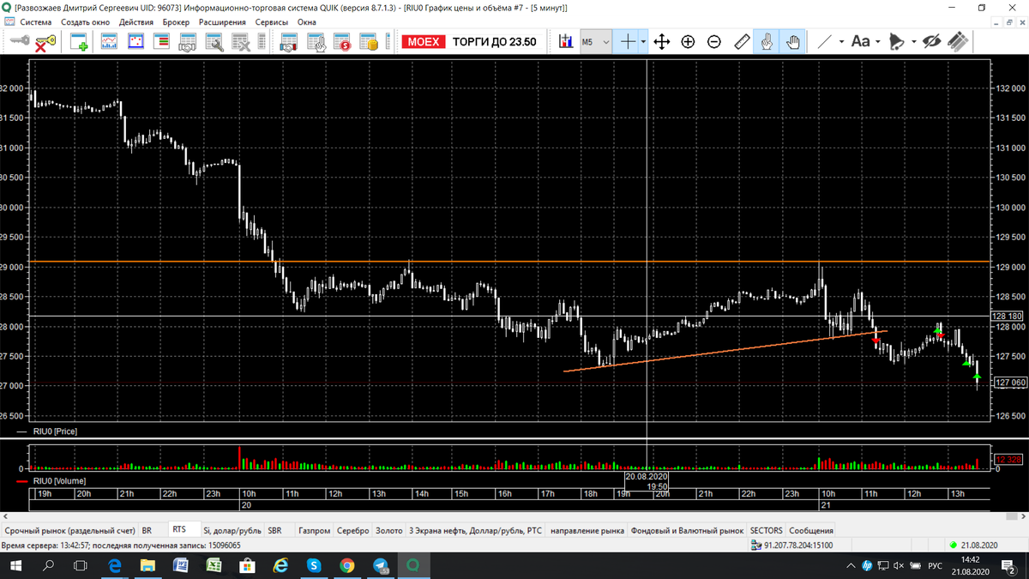Expand the bell tool dropdown arrow
Viewport: 1029px width, 579px height.
pos(914,41)
